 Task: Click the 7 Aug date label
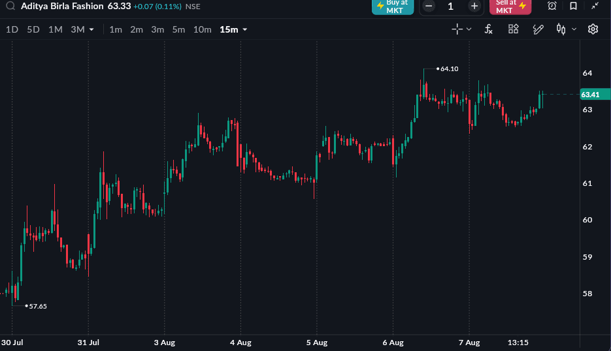(x=469, y=343)
